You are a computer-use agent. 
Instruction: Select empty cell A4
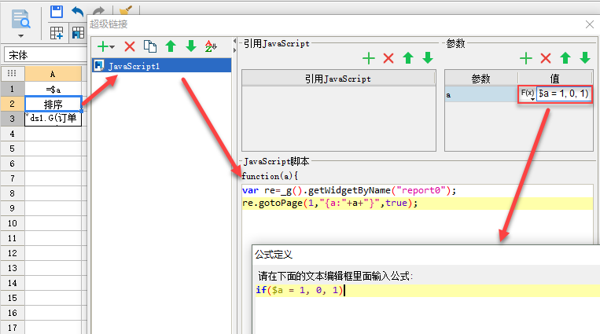(x=53, y=134)
